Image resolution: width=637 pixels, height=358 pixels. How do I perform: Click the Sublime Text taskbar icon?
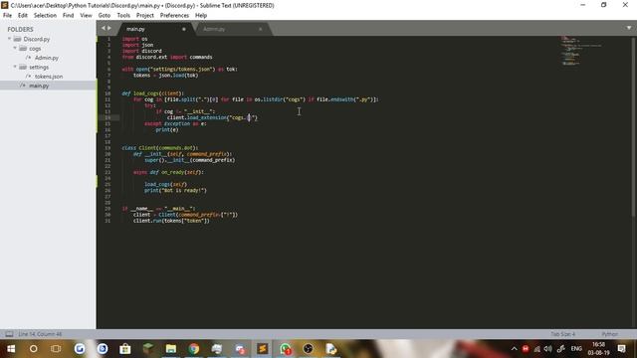[x=263, y=349]
